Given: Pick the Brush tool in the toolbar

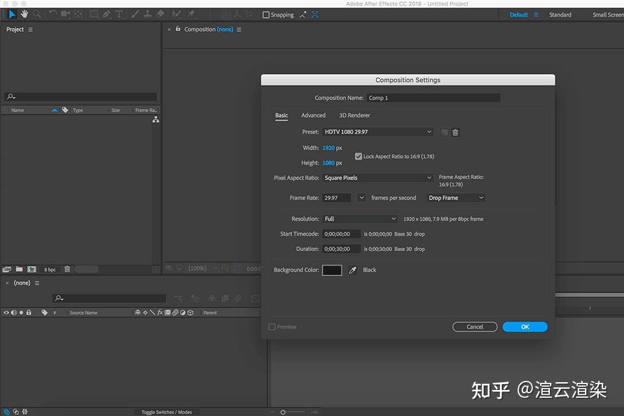Looking at the screenshot, I should coord(134,14).
